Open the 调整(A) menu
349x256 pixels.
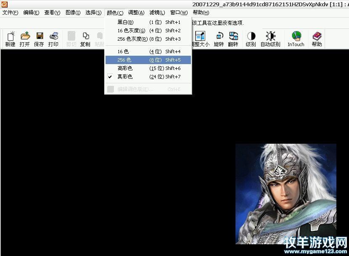136,13
